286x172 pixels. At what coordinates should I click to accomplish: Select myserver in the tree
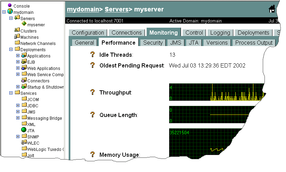tap(36, 25)
